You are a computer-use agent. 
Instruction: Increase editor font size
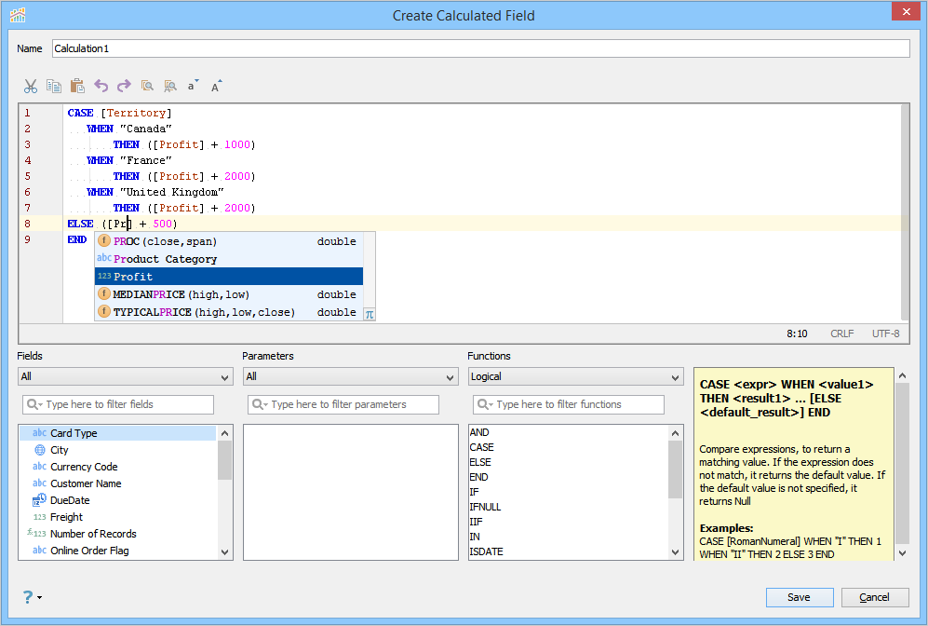point(216,86)
